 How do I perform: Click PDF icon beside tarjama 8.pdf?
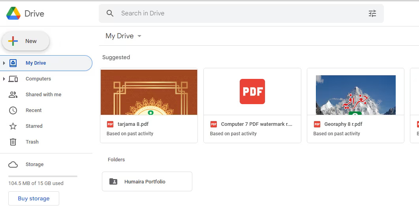110,124
